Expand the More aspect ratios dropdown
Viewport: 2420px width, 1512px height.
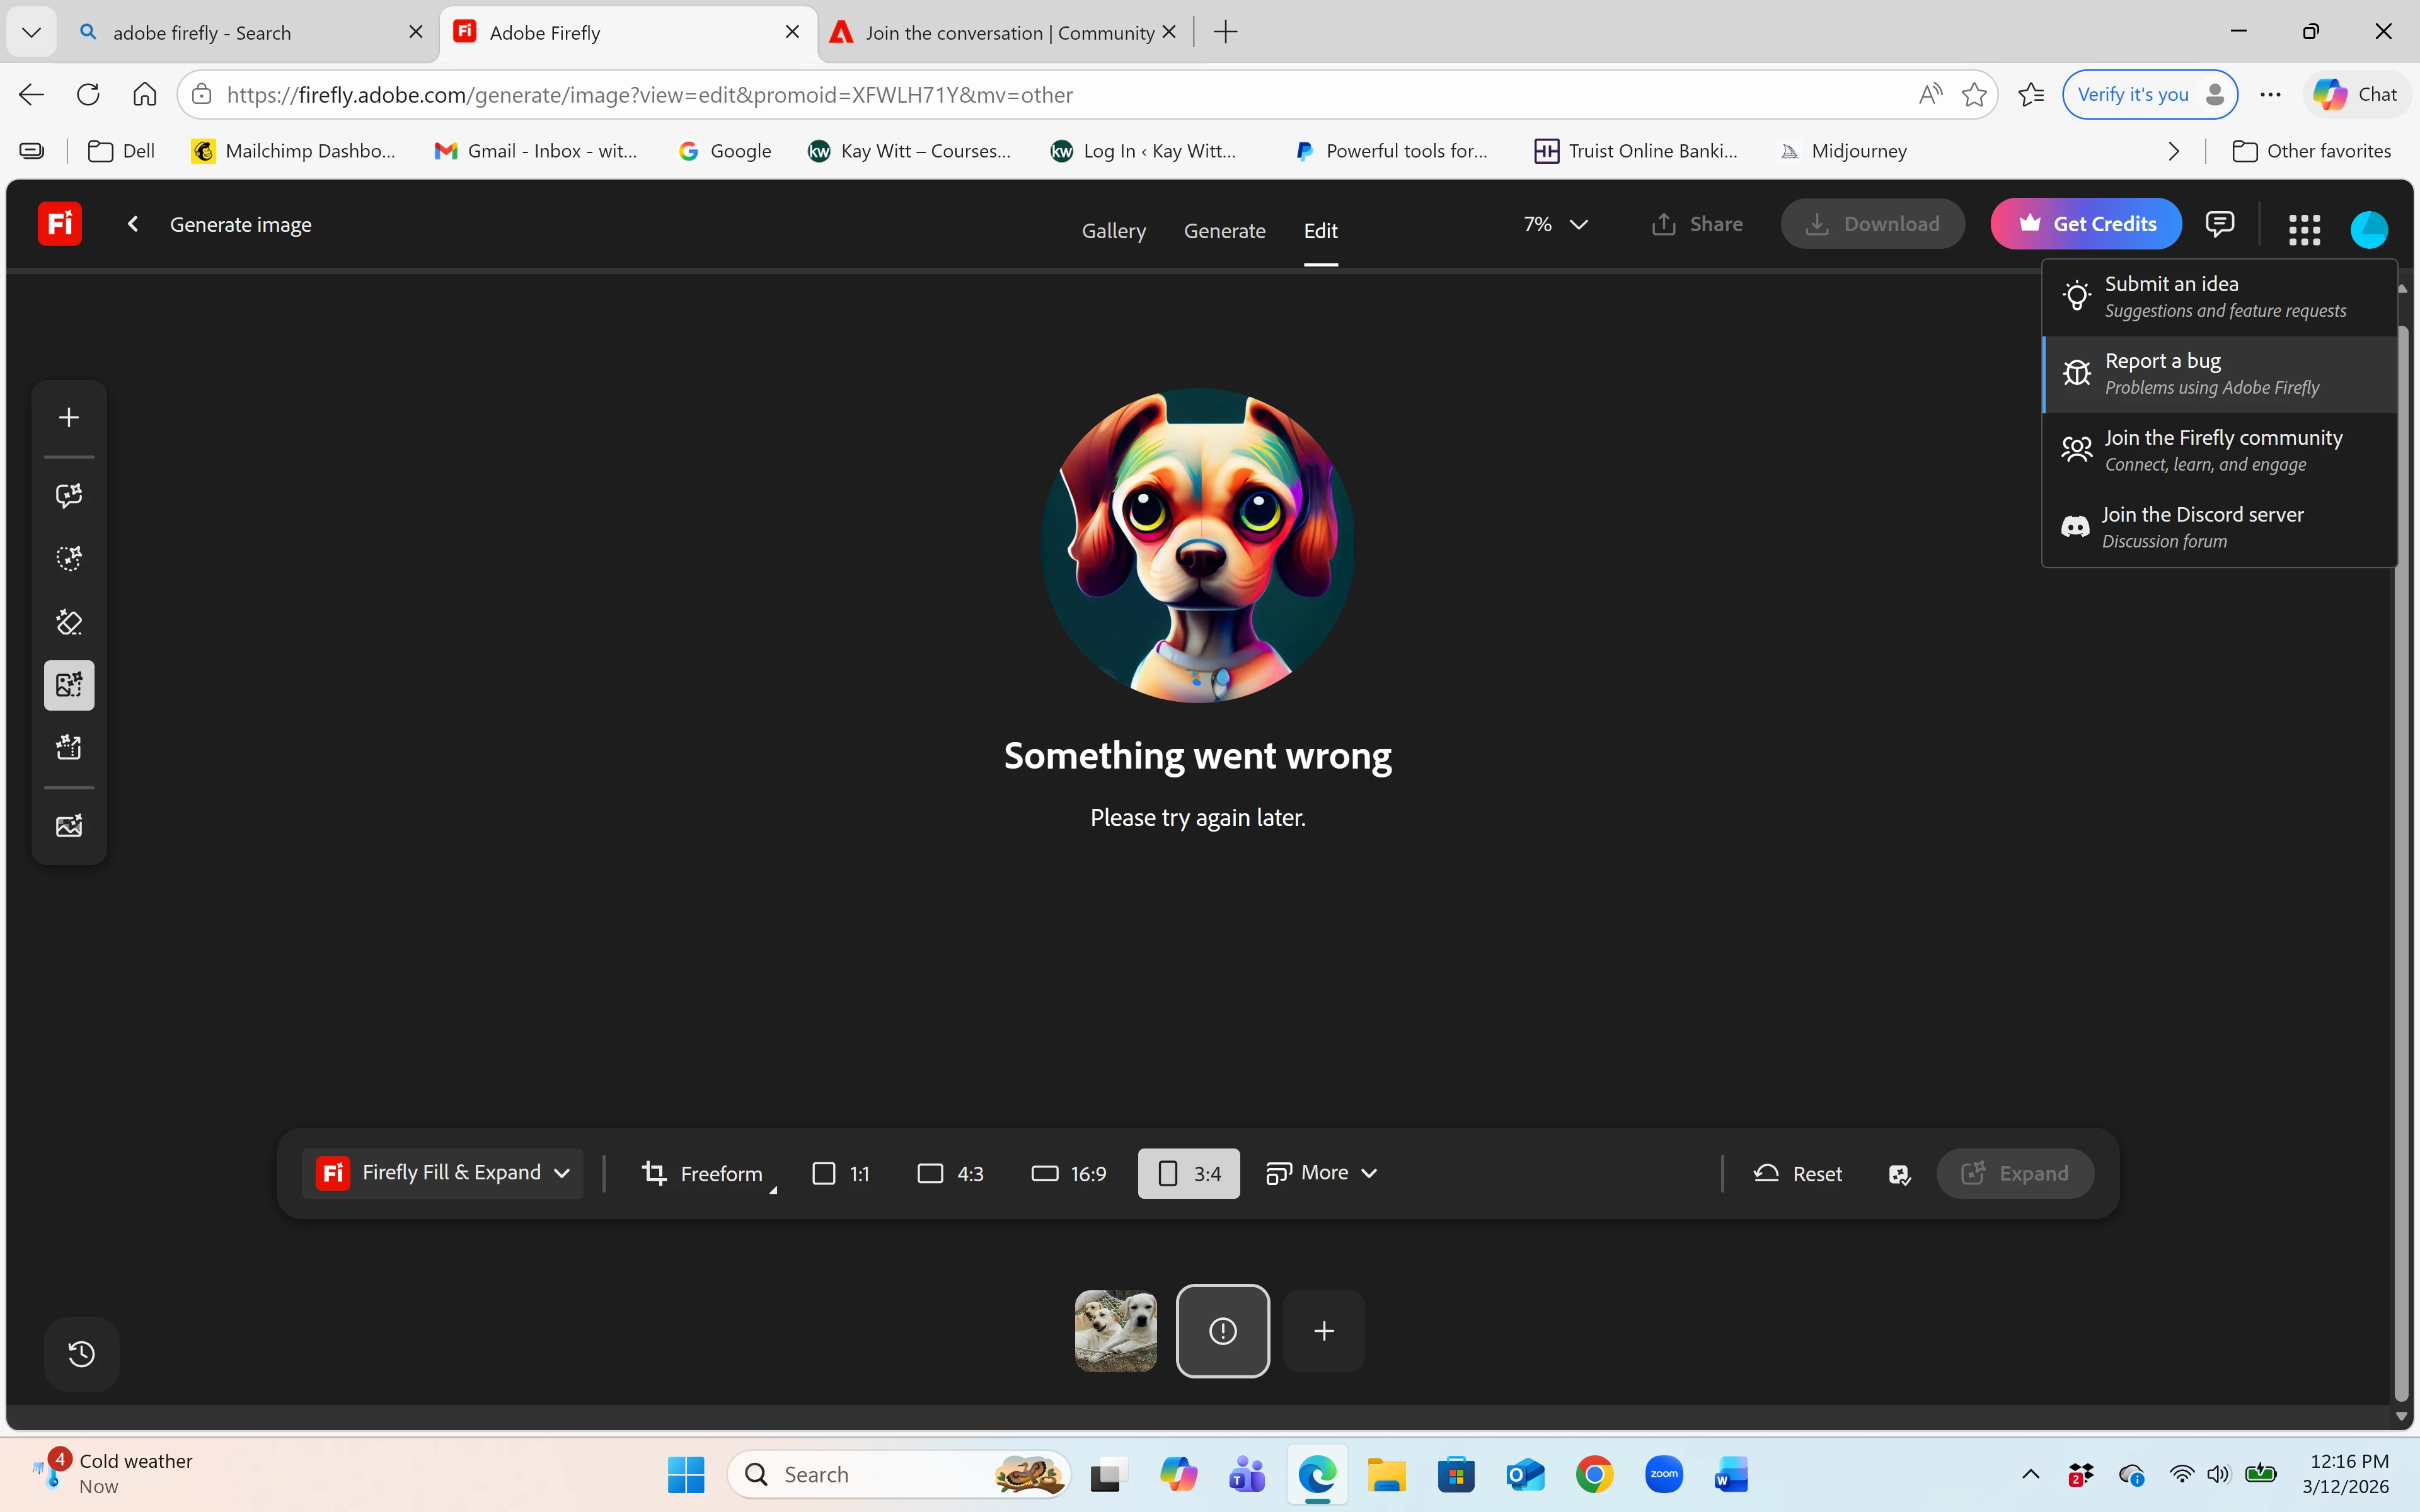(1322, 1173)
